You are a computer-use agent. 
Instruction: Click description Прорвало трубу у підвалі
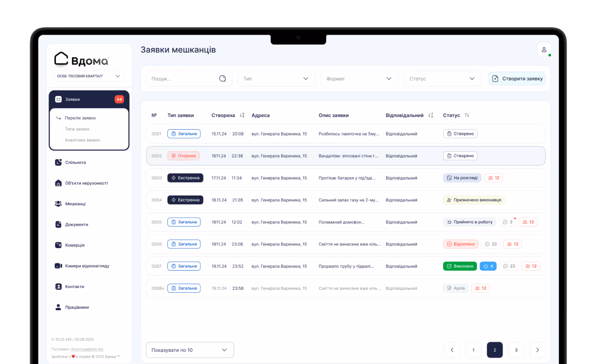point(346,266)
